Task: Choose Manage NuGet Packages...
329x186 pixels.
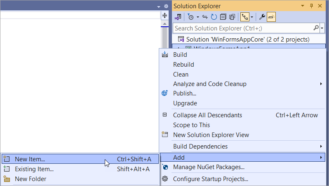Action: (242, 167)
